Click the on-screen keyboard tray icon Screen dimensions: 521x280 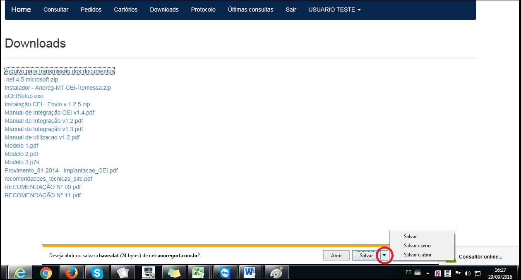point(418,273)
